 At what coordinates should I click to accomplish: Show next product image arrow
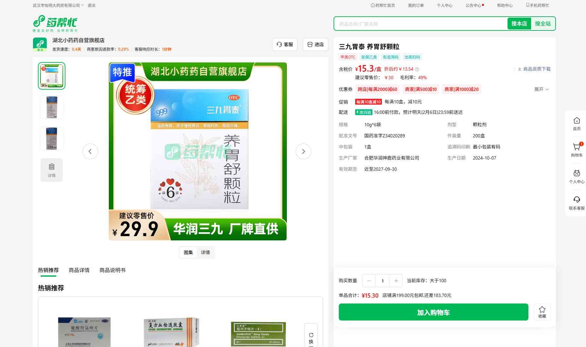tap(303, 151)
